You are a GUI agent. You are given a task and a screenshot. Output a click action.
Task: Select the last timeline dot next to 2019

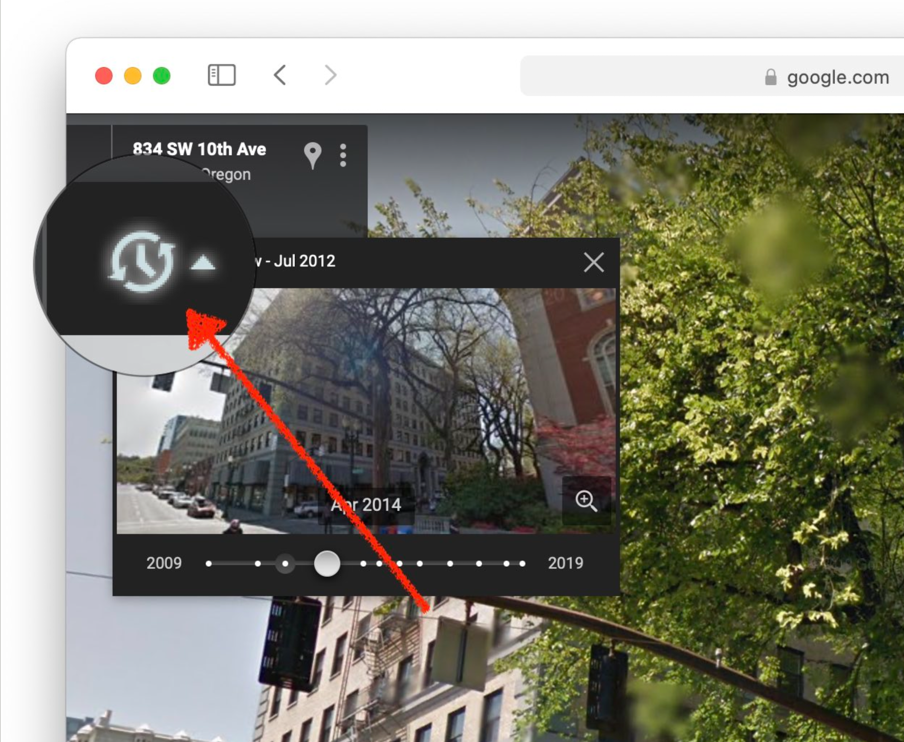click(522, 564)
